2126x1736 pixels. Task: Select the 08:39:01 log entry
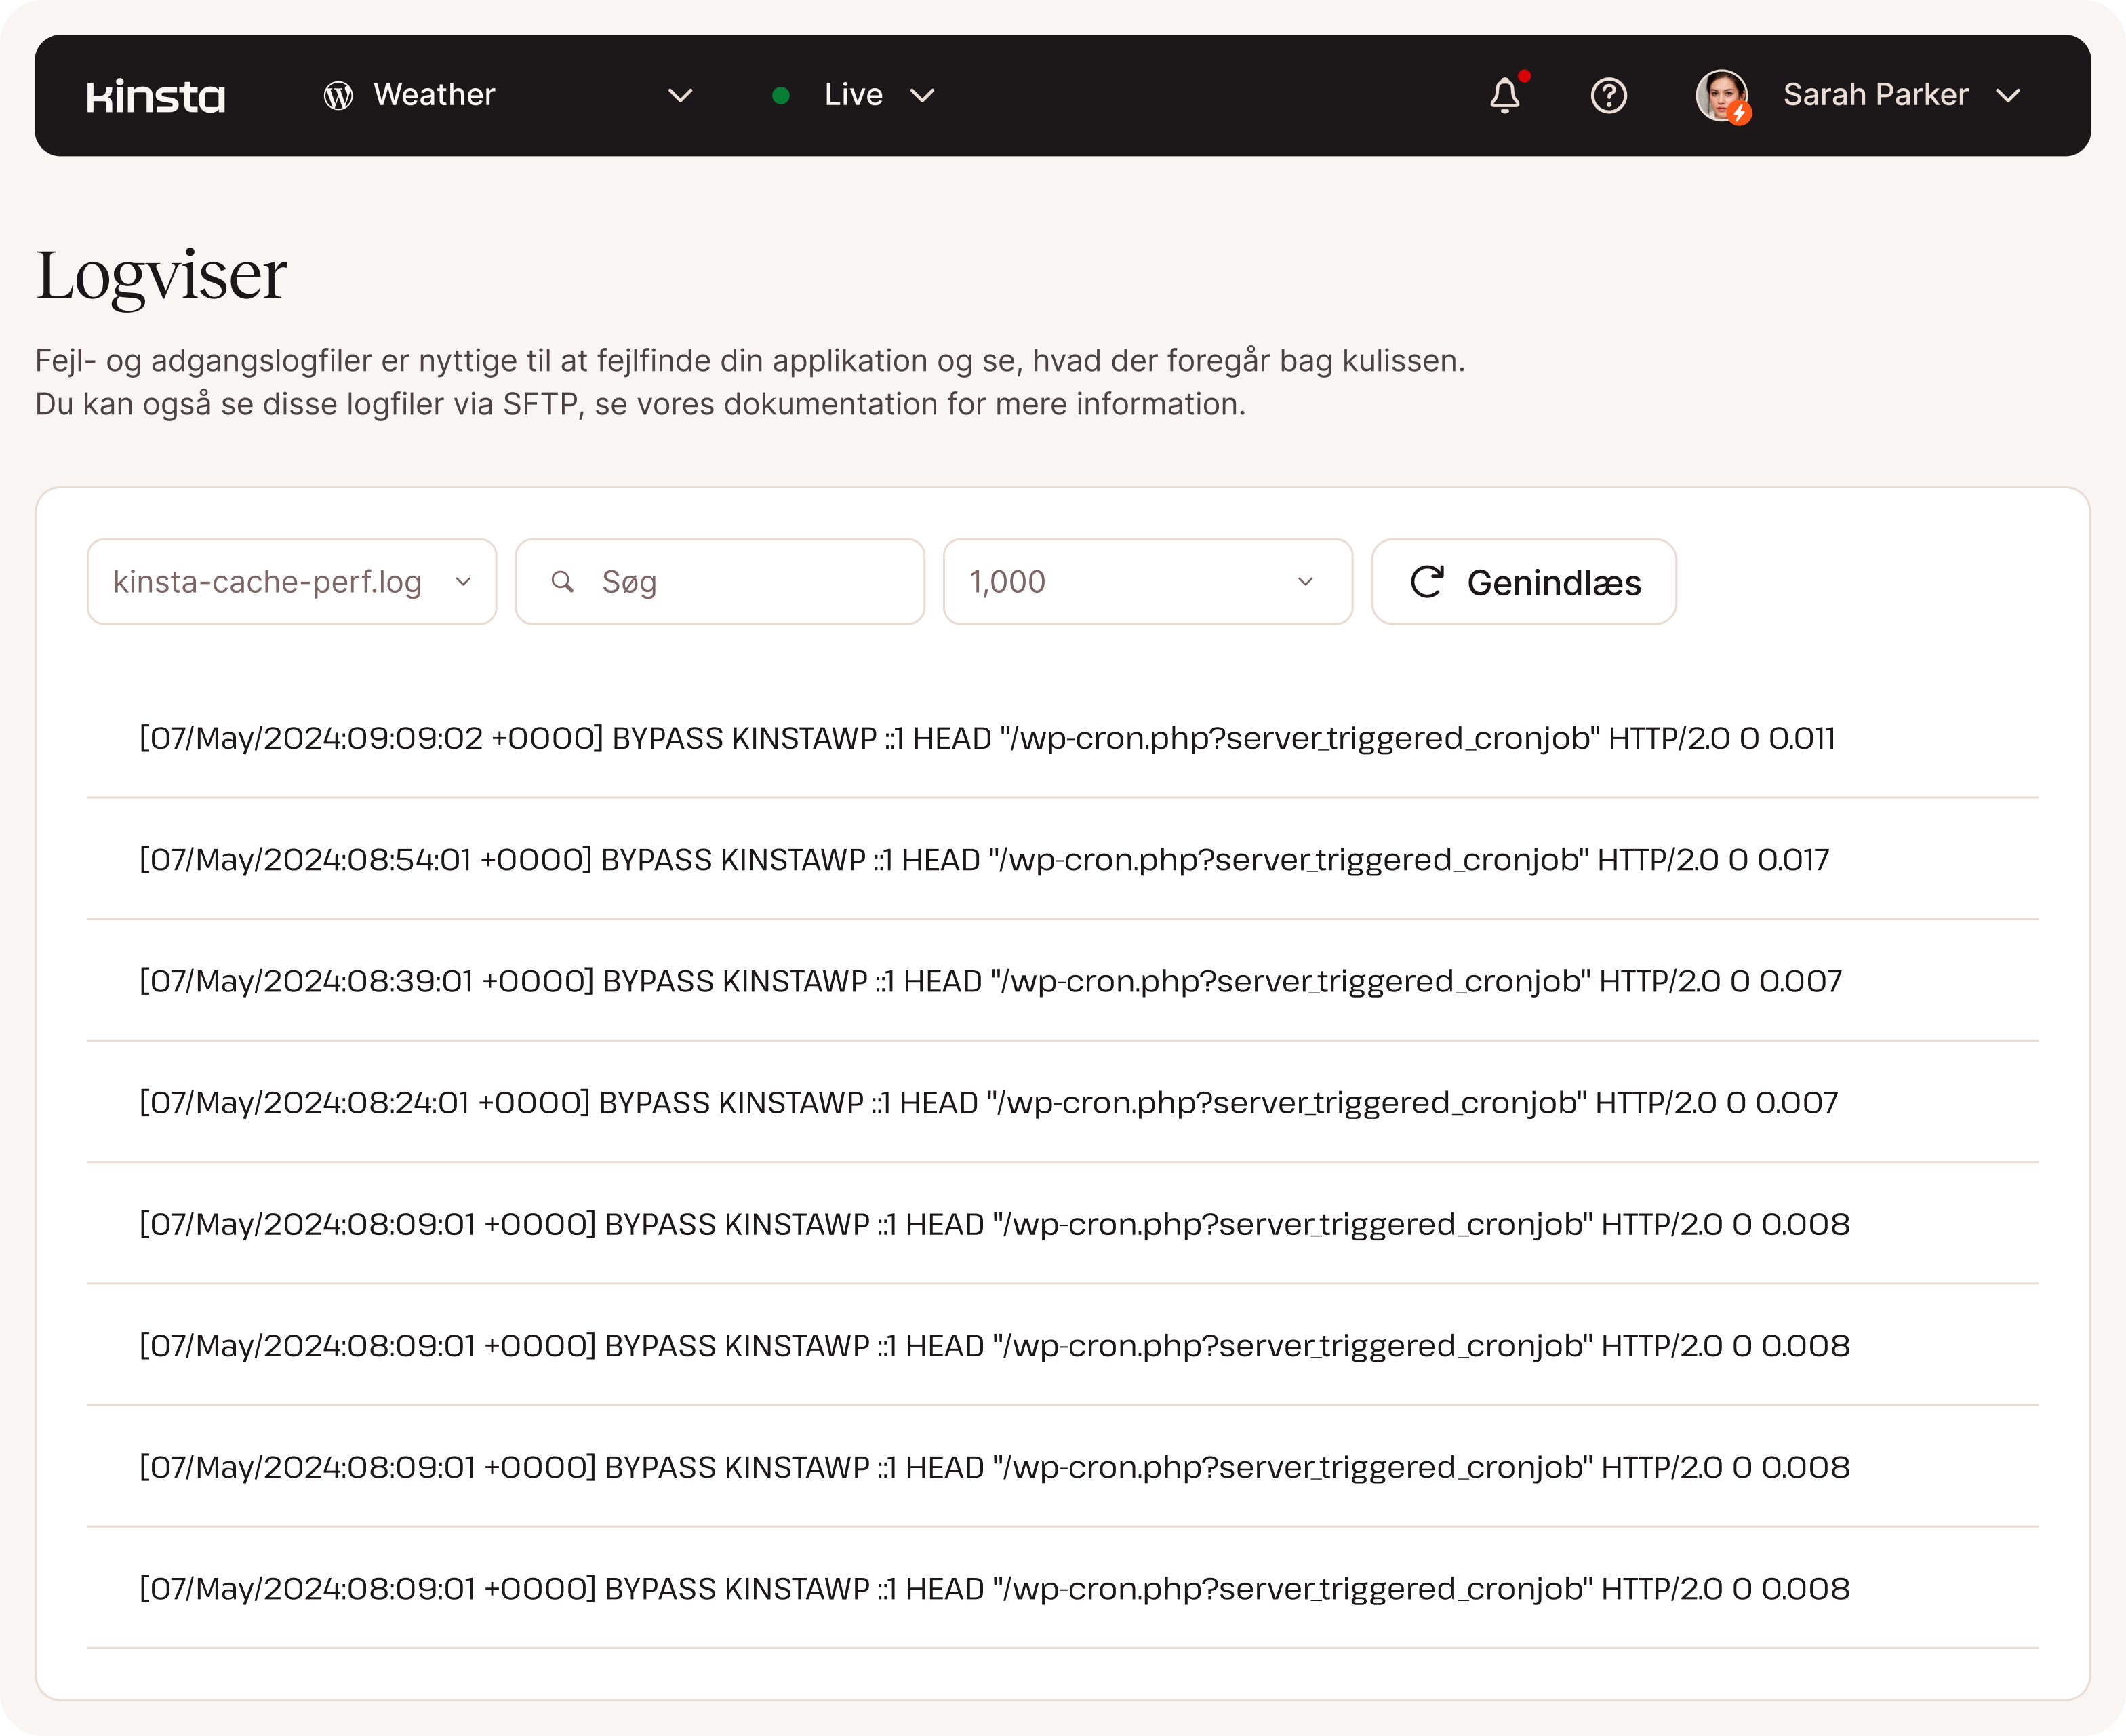tap(990, 981)
